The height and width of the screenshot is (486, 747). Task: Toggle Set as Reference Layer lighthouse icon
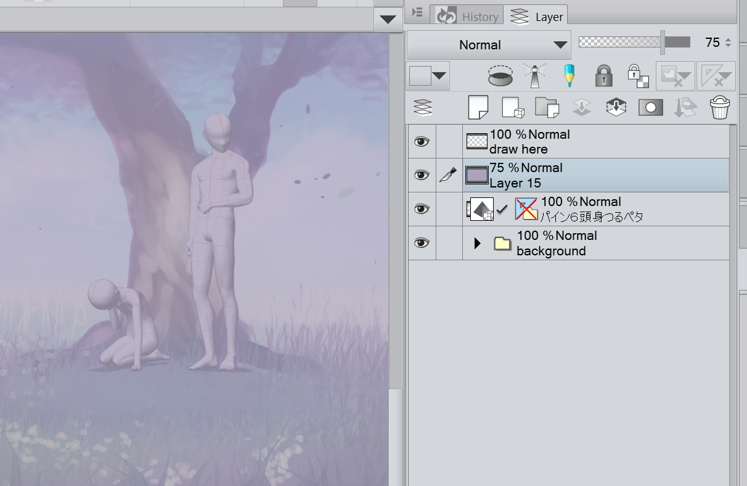(x=534, y=76)
